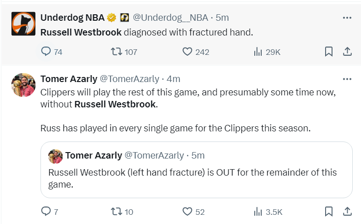The width and height of the screenshot is (361, 224).
Task: Share Tomer Azarly's Clippers tweet
Action: point(348,212)
